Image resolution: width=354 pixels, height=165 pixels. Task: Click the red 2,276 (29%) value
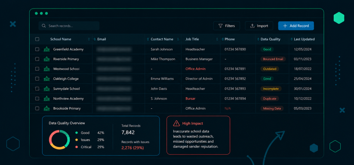[x=132, y=148]
